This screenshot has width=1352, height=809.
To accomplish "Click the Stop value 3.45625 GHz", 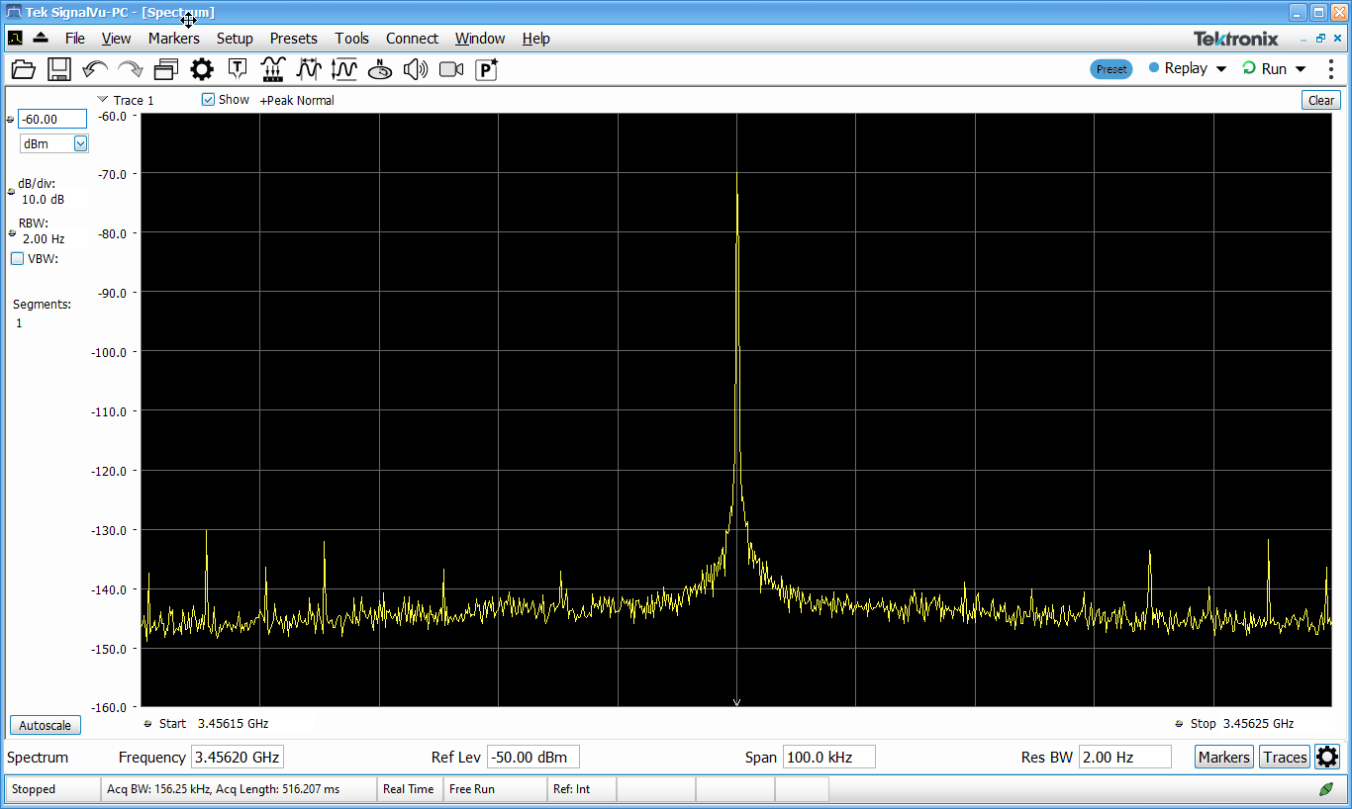I will 1258,724.
